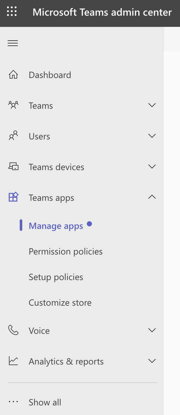Viewport: 180px width, 415px height.
Task: Select the Users navigation item
Action: [39, 137]
